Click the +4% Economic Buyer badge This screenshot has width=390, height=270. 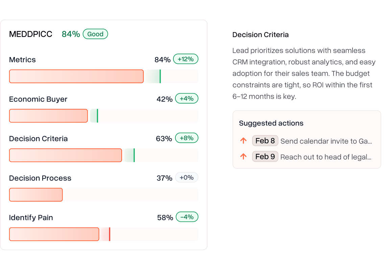tap(187, 99)
